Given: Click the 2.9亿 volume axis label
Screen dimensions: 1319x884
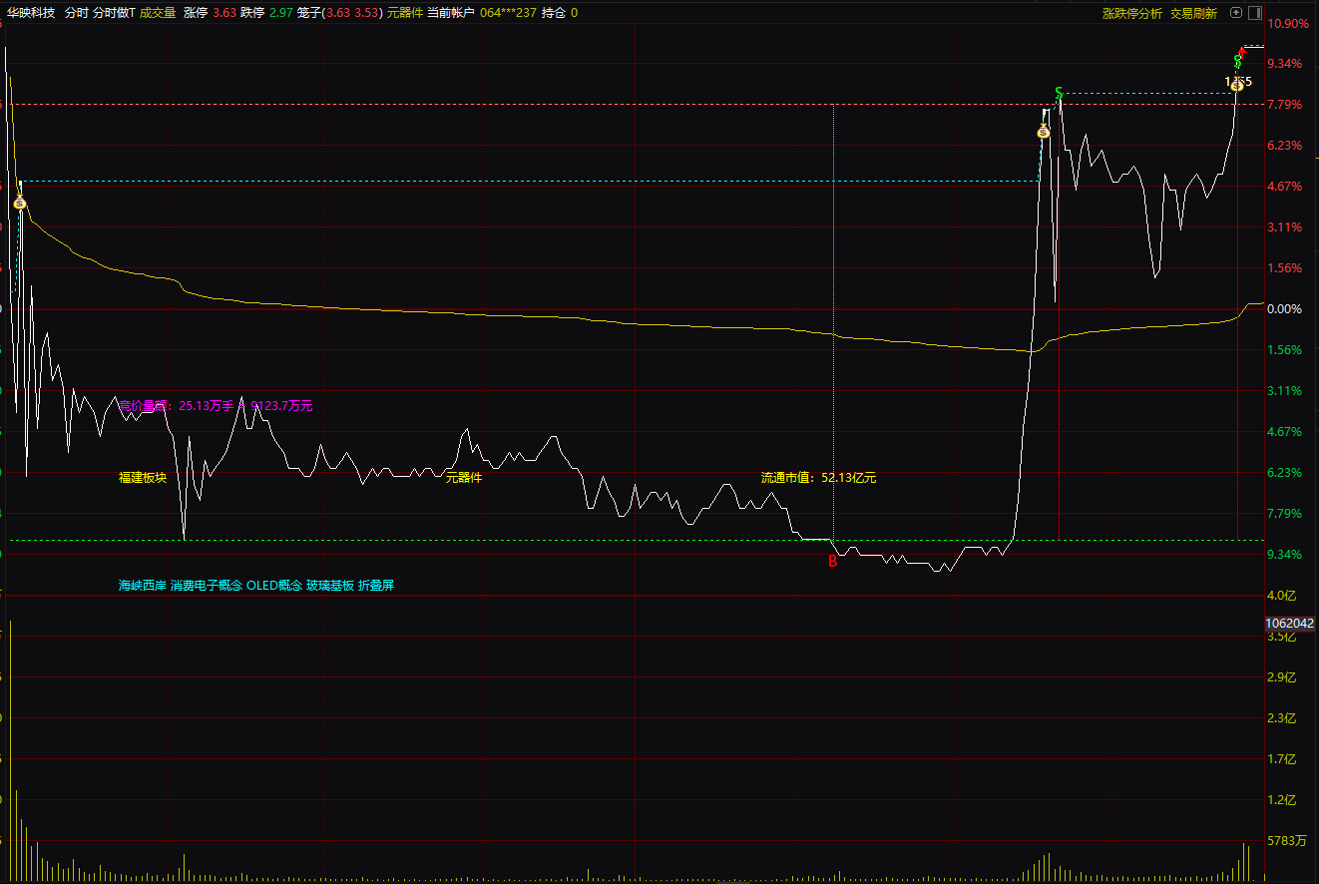Looking at the screenshot, I should (x=1281, y=677).
